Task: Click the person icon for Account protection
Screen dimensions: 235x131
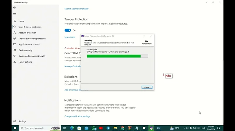Action: [x=15, y=33]
